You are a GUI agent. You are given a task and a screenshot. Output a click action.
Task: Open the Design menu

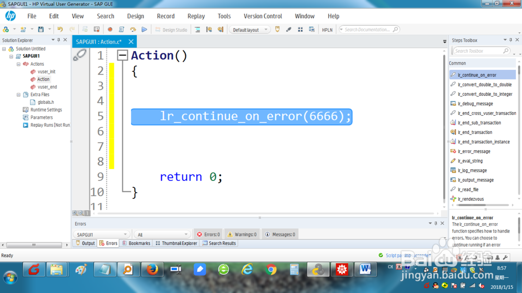(136, 16)
